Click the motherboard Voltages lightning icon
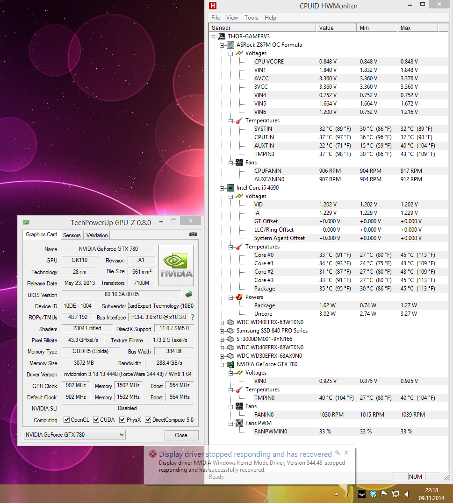 239,53
